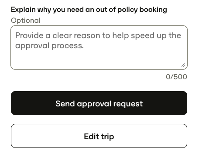
Task: Click the Edit trip button
Action: [99, 136]
